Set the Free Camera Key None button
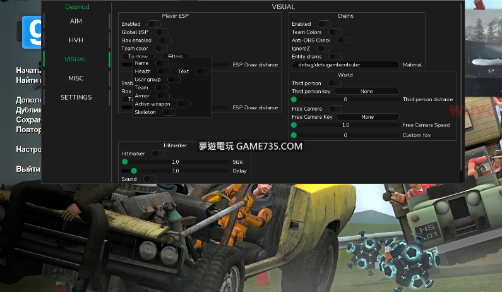The height and width of the screenshot is (292, 502). (x=368, y=117)
